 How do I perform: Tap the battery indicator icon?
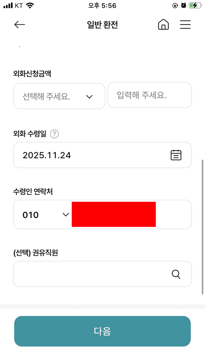pyautogui.click(x=195, y=5)
